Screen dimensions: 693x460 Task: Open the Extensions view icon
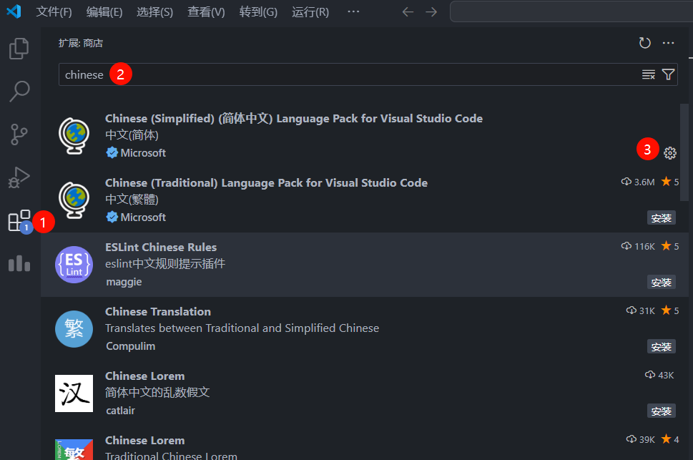tap(19, 221)
